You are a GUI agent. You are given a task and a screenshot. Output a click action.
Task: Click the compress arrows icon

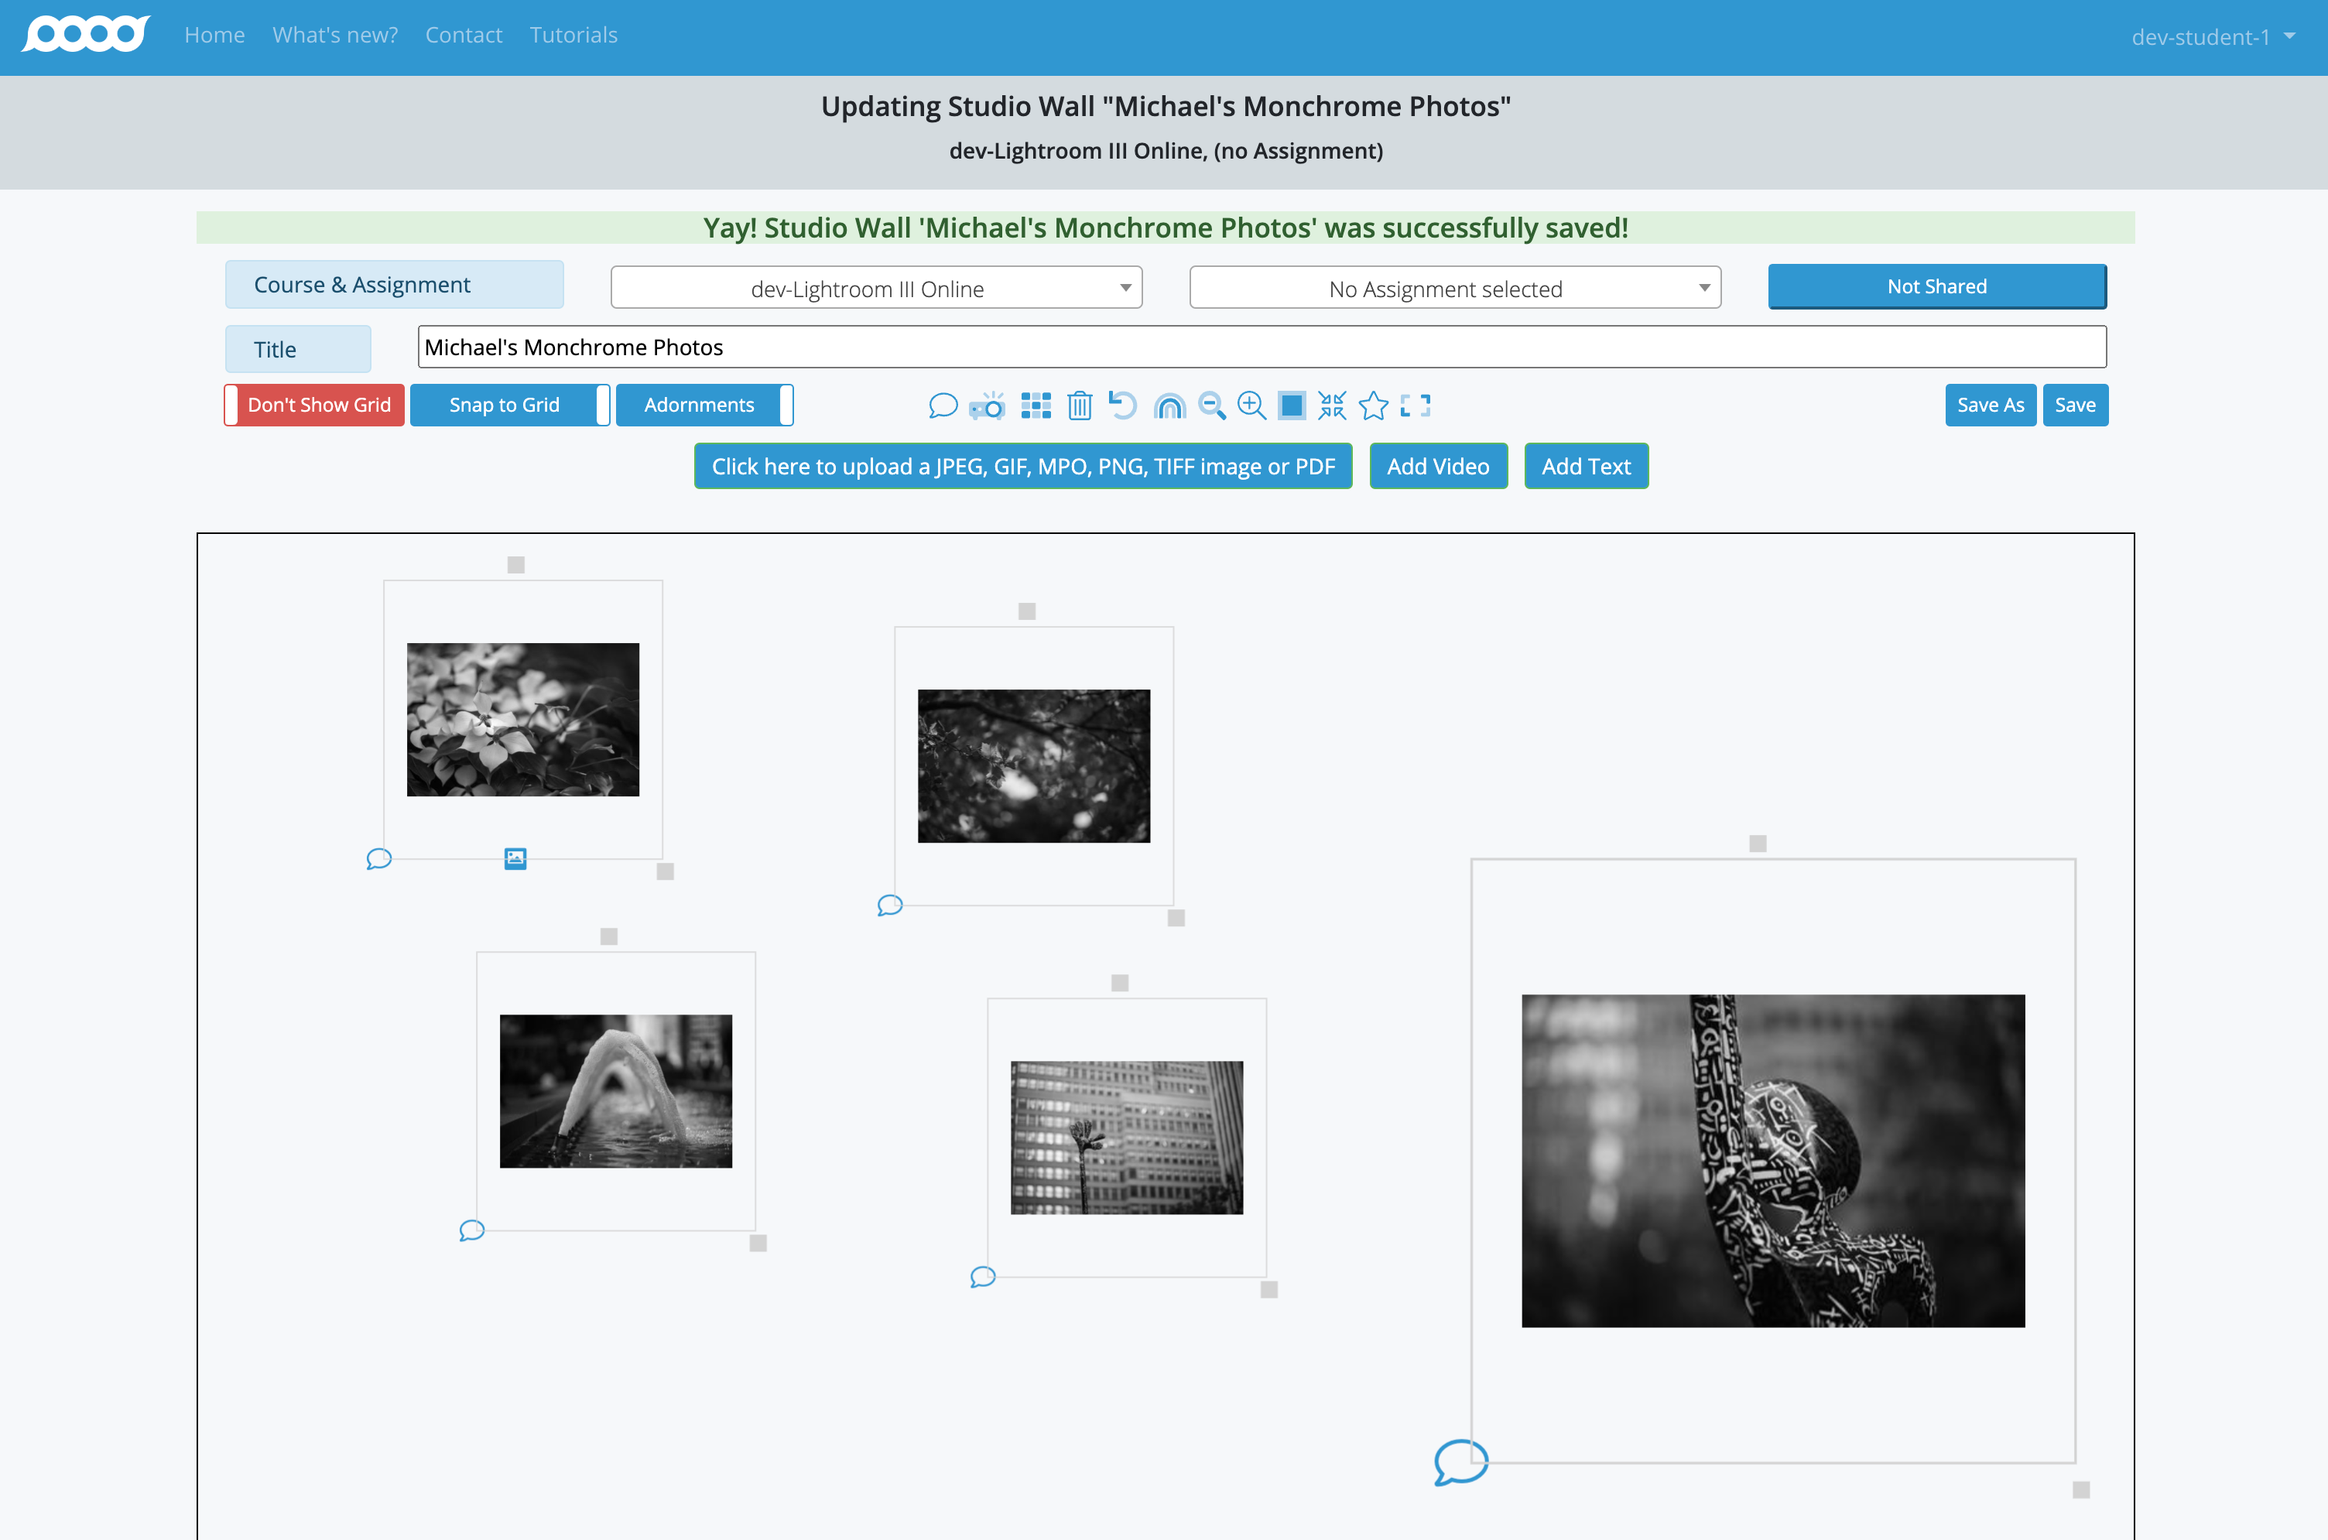(1332, 406)
